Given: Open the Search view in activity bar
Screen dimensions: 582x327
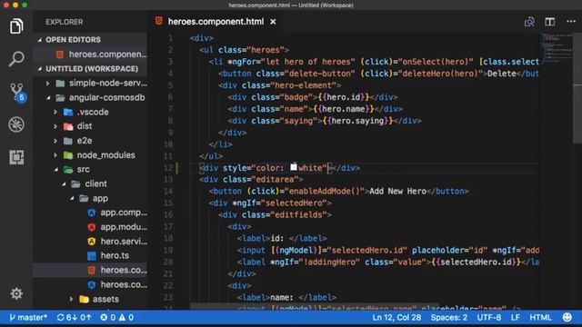Looking at the screenshot, I should click(x=16, y=59).
